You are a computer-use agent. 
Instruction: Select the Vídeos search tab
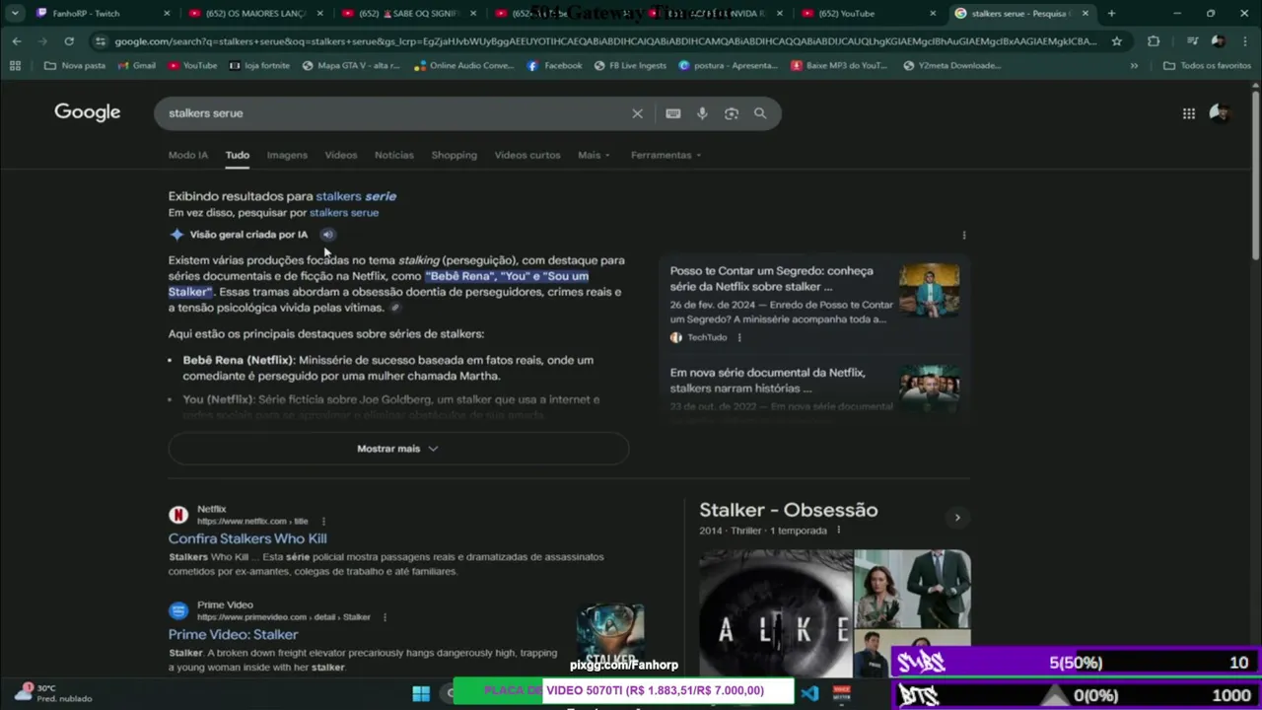pyautogui.click(x=341, y=155)
